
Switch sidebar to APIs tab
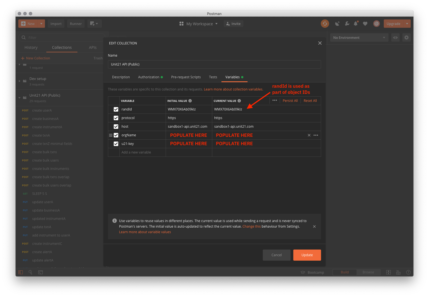point(93,47)
